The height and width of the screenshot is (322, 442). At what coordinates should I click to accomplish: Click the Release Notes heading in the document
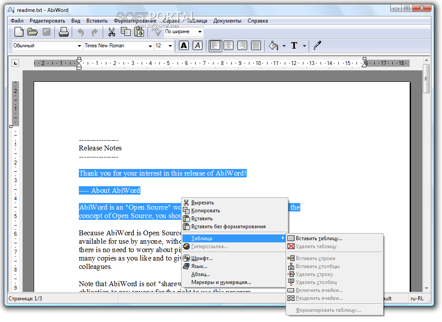click(100, 148)
